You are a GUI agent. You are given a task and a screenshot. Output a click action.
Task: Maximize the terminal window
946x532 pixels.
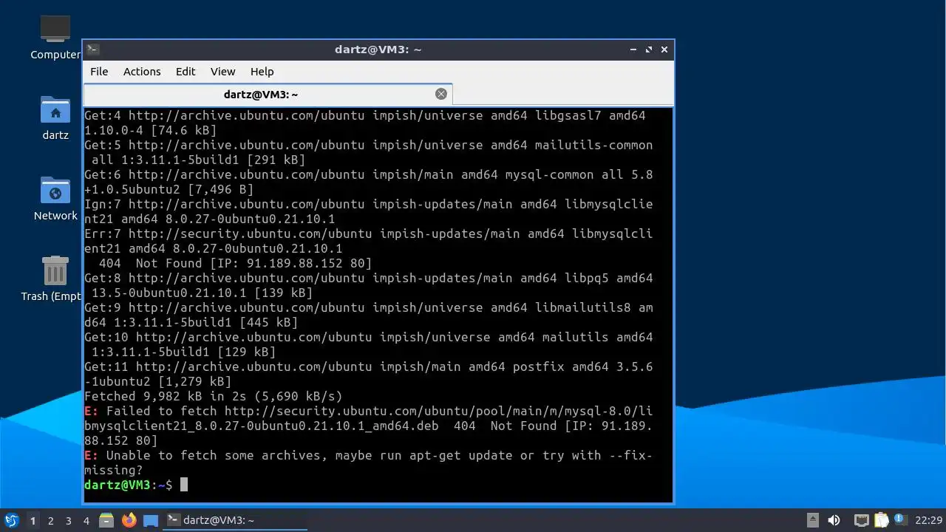pyautogui.click(x=649, y=50)
